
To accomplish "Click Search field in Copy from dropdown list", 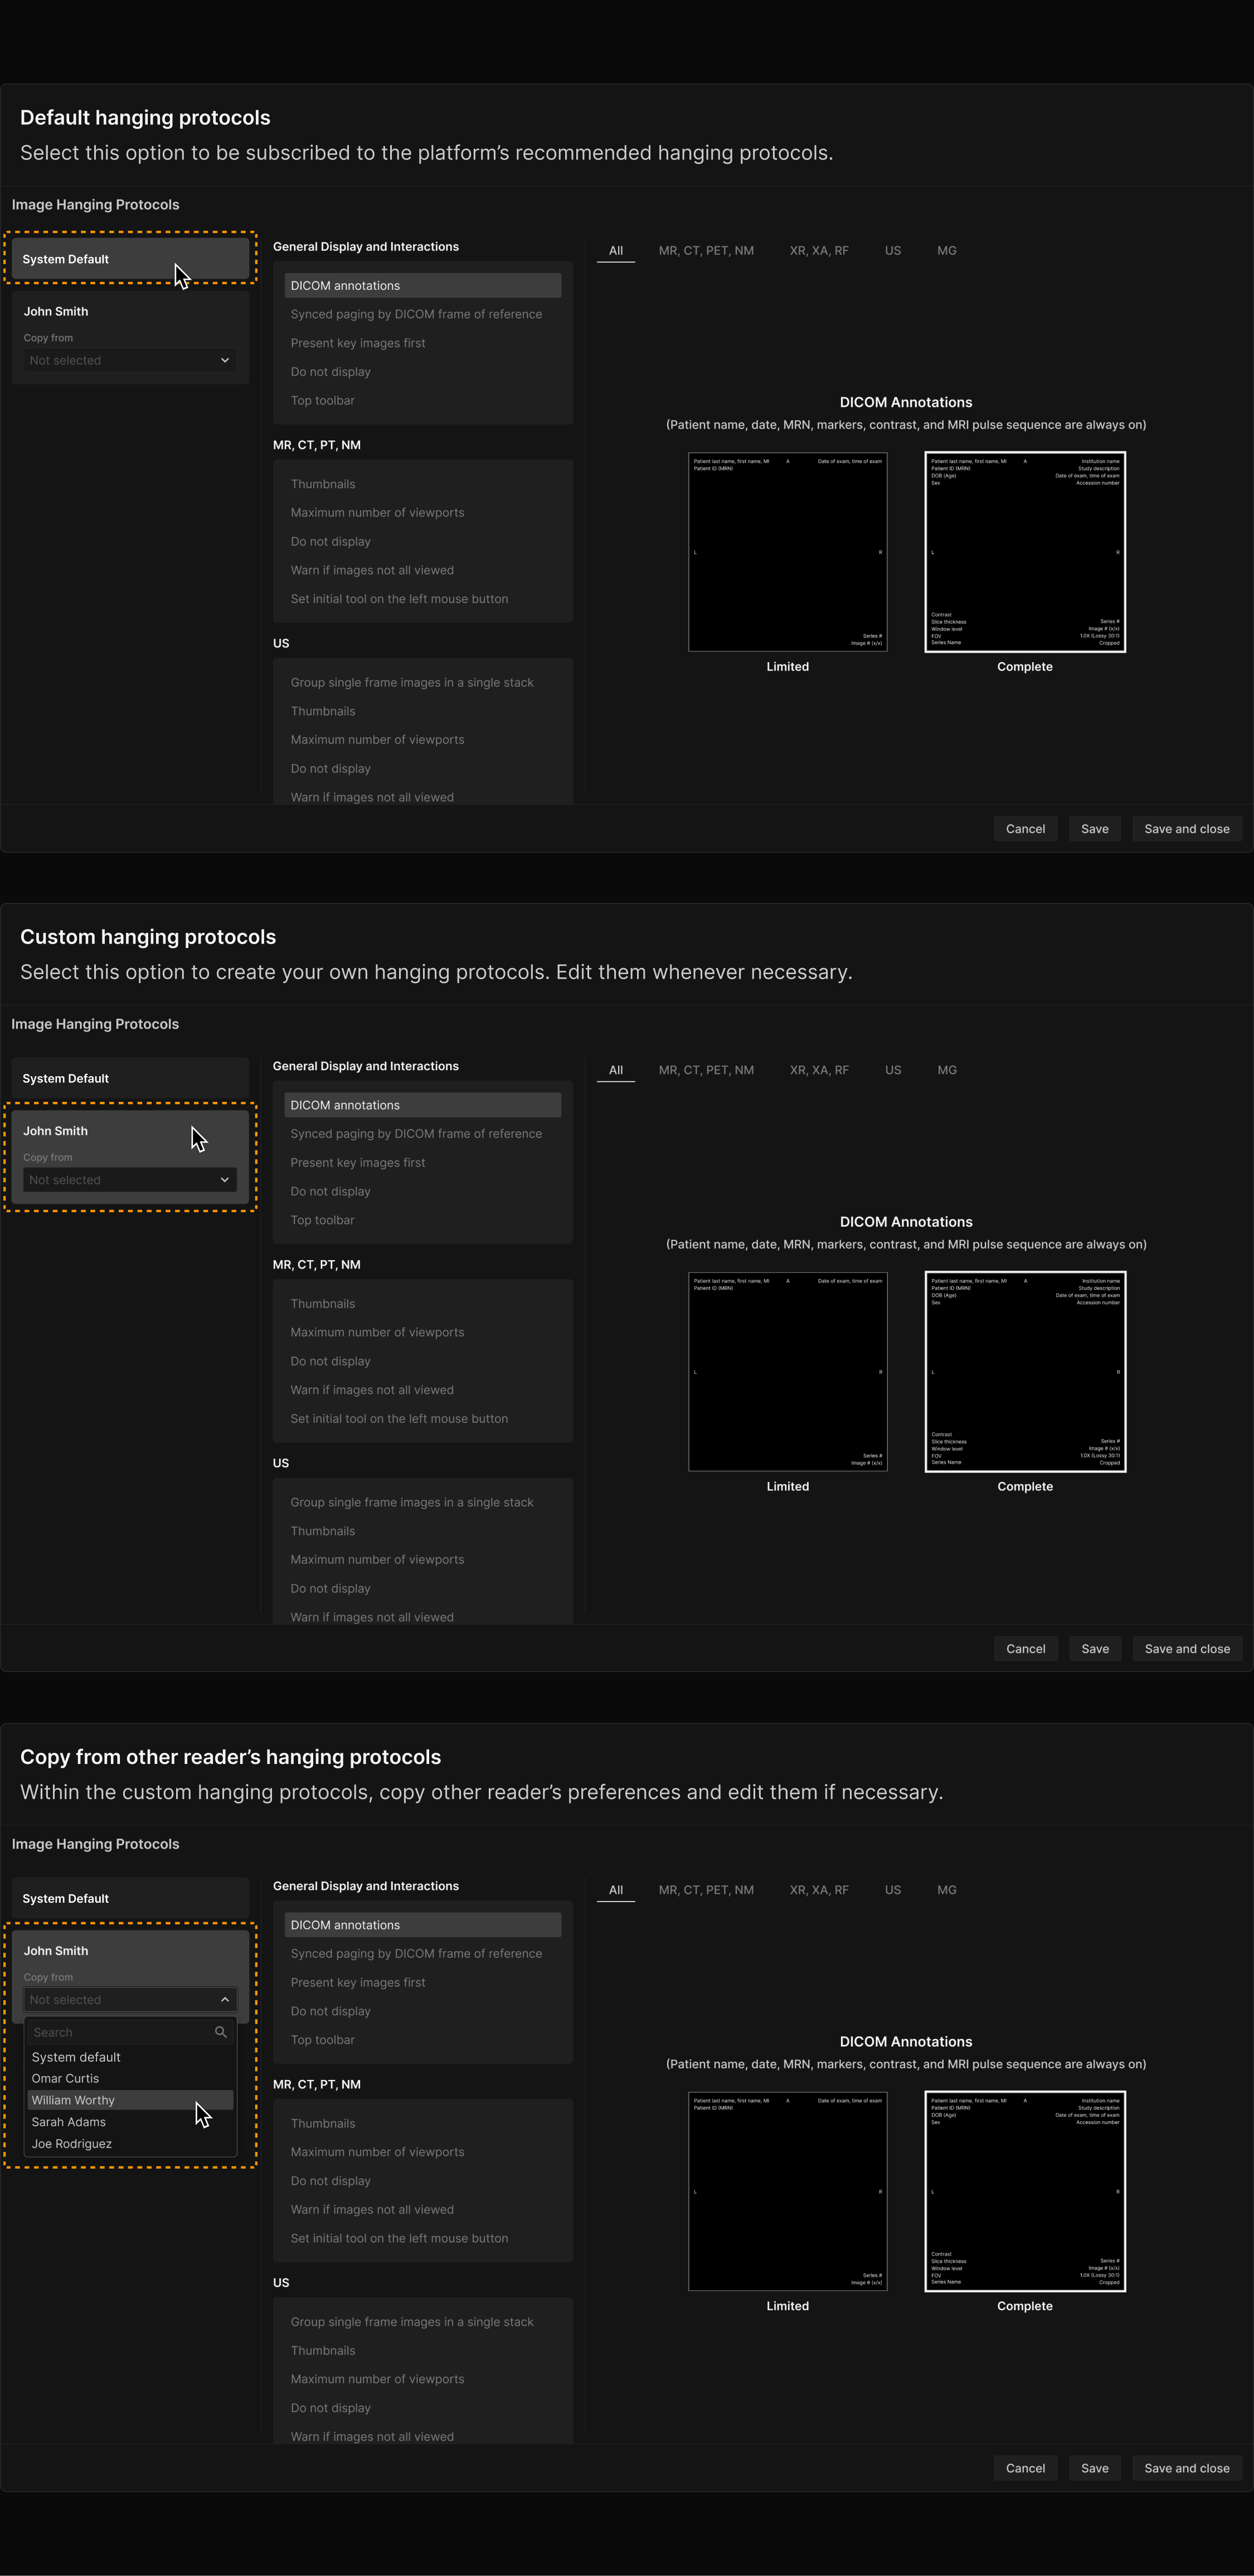I will coord(130,2032).
